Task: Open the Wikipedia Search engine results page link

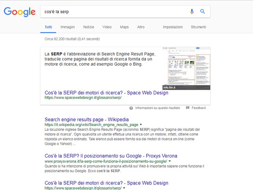Action: 87,119
